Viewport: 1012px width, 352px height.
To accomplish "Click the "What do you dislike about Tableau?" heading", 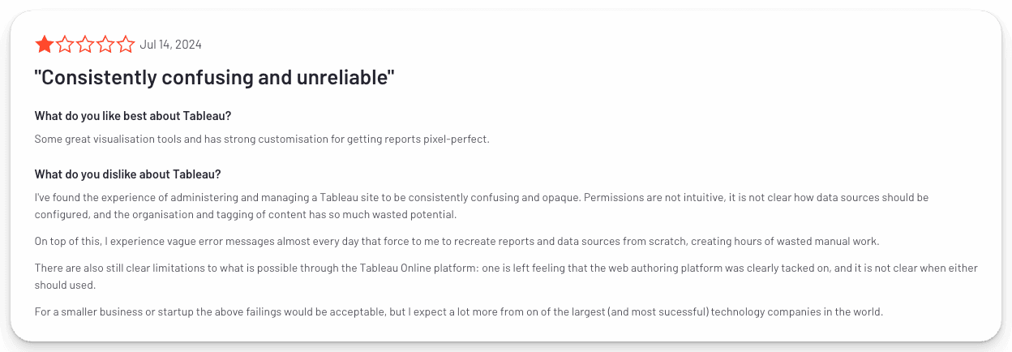I will coord(128,174).
